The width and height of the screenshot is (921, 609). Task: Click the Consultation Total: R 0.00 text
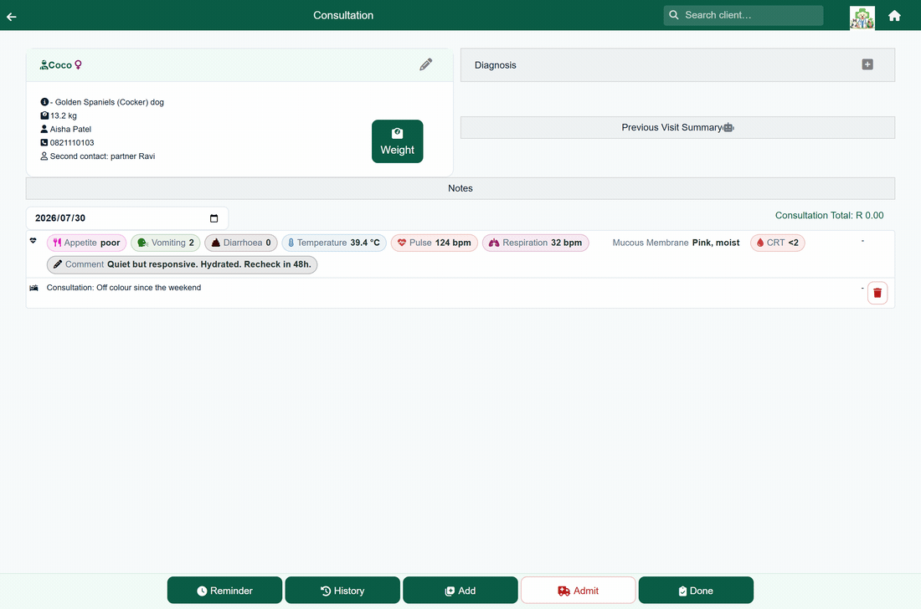[x=829, y=215]
